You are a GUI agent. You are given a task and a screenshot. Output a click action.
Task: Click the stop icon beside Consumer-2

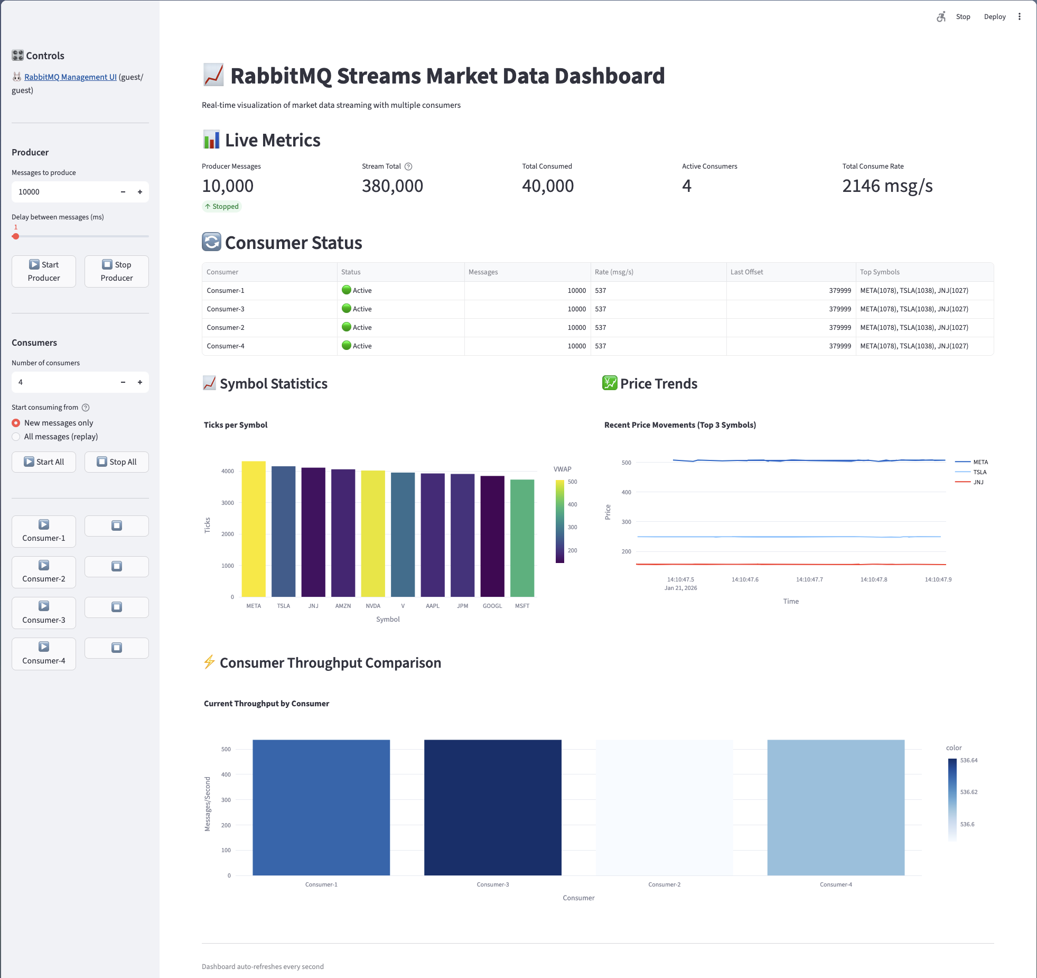pos(116,566)
